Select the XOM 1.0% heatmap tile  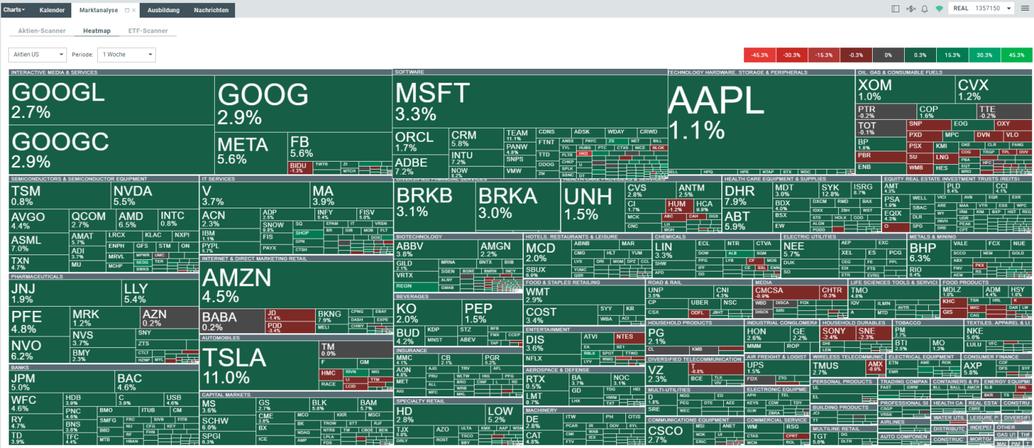tap(905, 90)
